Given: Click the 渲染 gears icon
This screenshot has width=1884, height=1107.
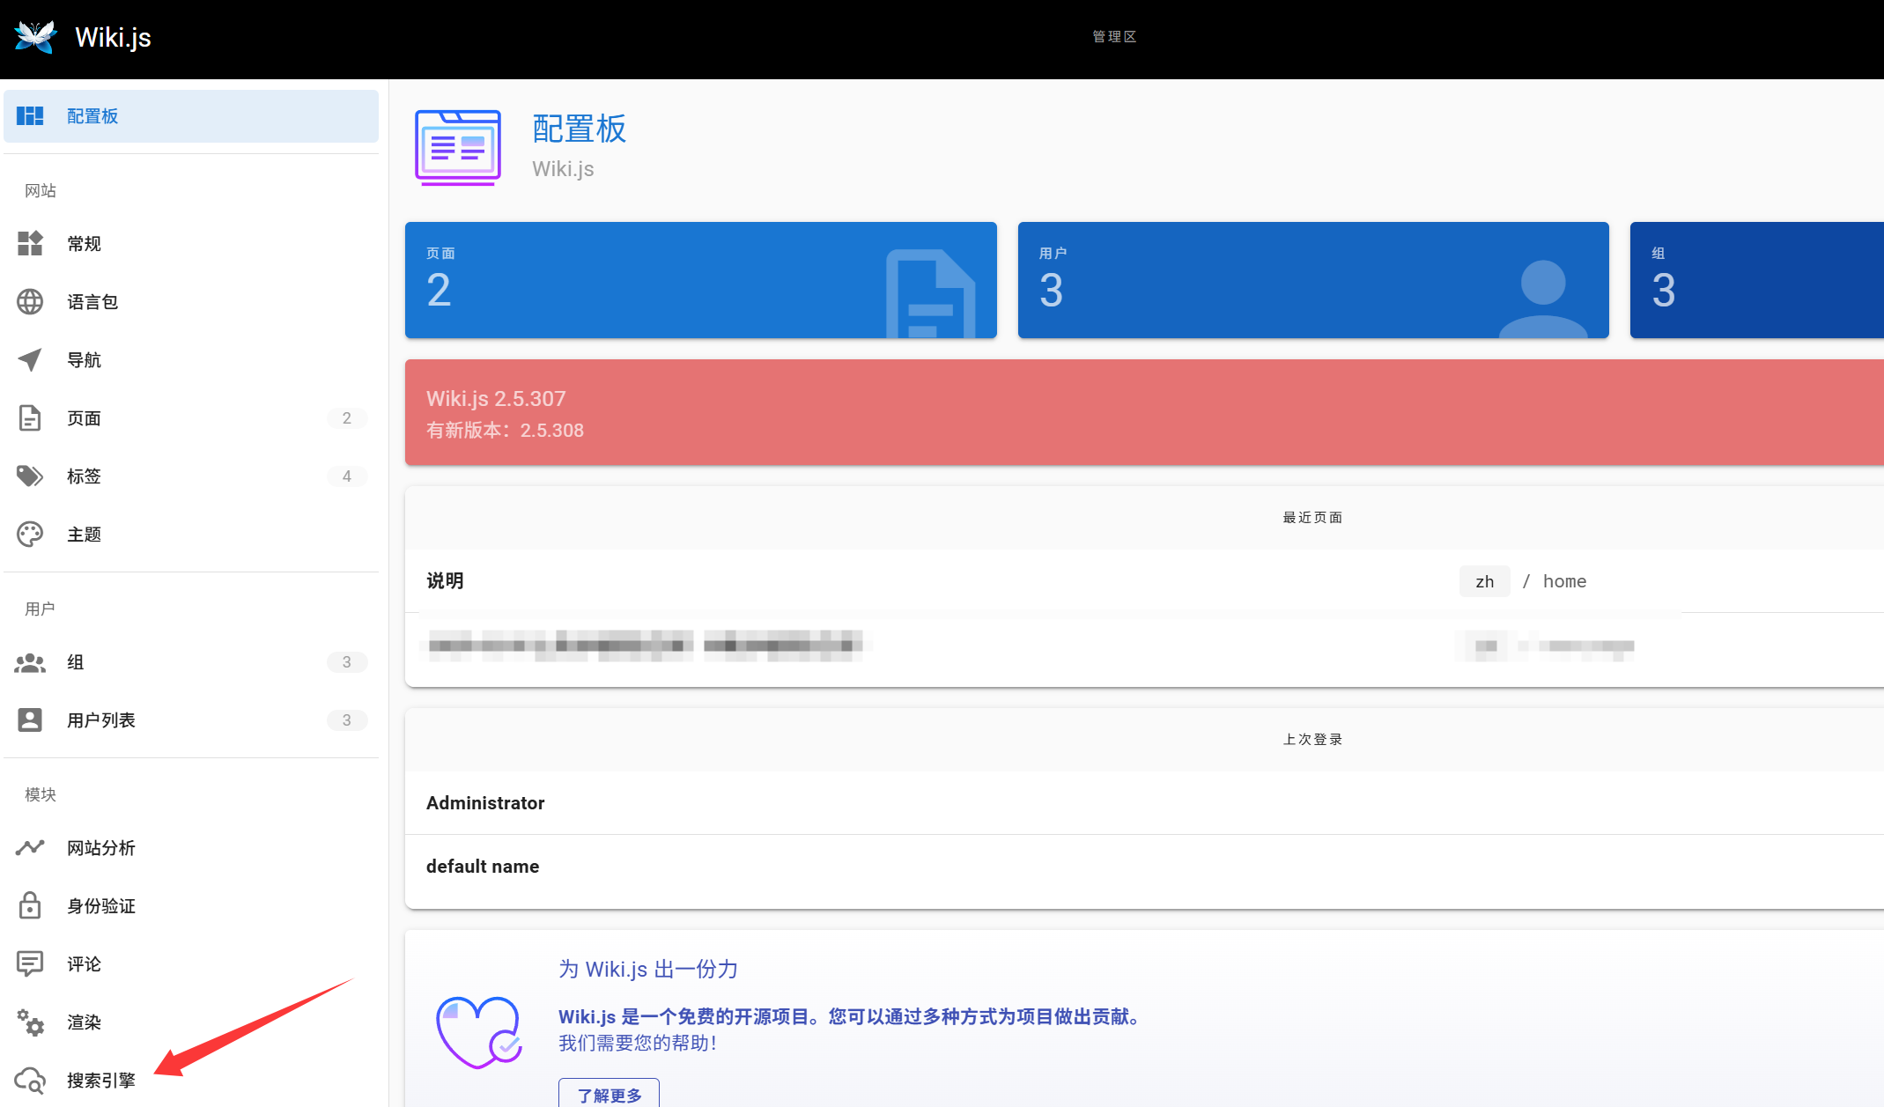Looking at the screenshot, I should 30,1022.
